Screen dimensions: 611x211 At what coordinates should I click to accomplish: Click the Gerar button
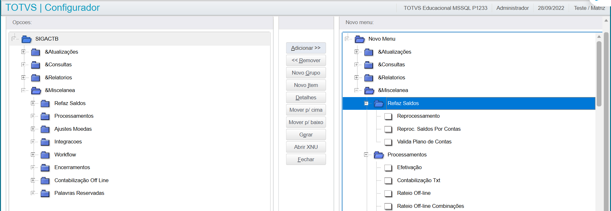pyautogui.click(x=306, y=135)
